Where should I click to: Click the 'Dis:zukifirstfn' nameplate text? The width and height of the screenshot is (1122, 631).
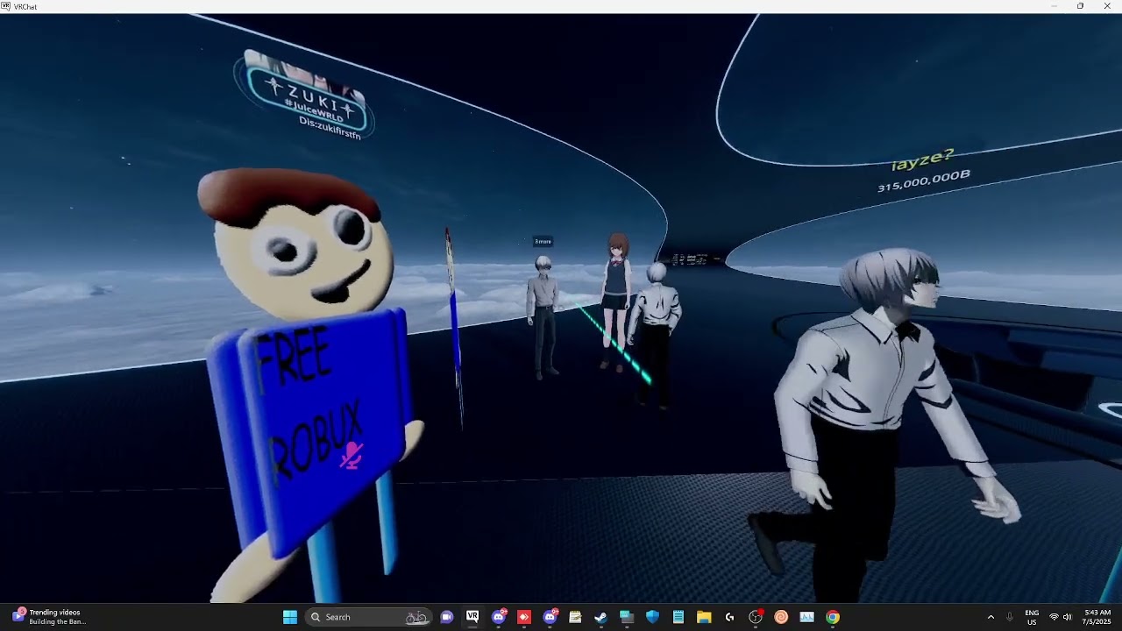(330, 128)
